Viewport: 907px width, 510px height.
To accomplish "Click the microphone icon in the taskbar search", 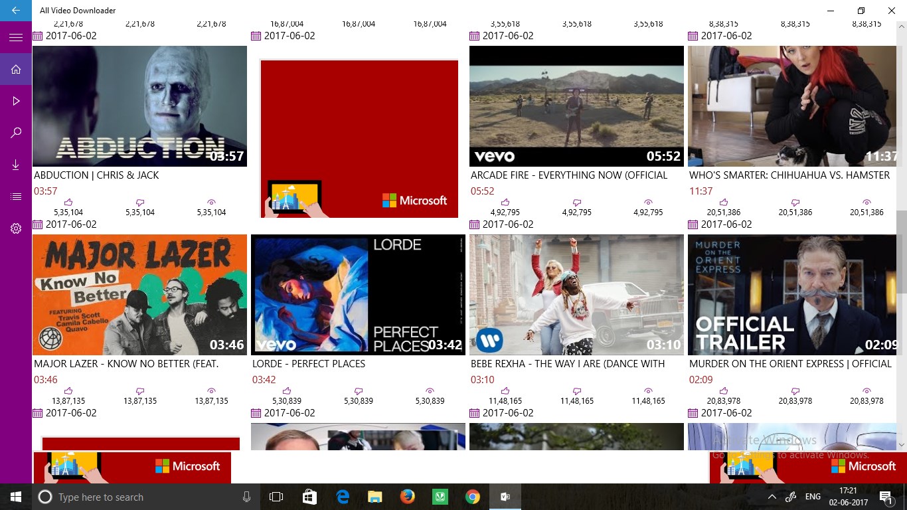I will pyautogui.click(x=246, y=497).
